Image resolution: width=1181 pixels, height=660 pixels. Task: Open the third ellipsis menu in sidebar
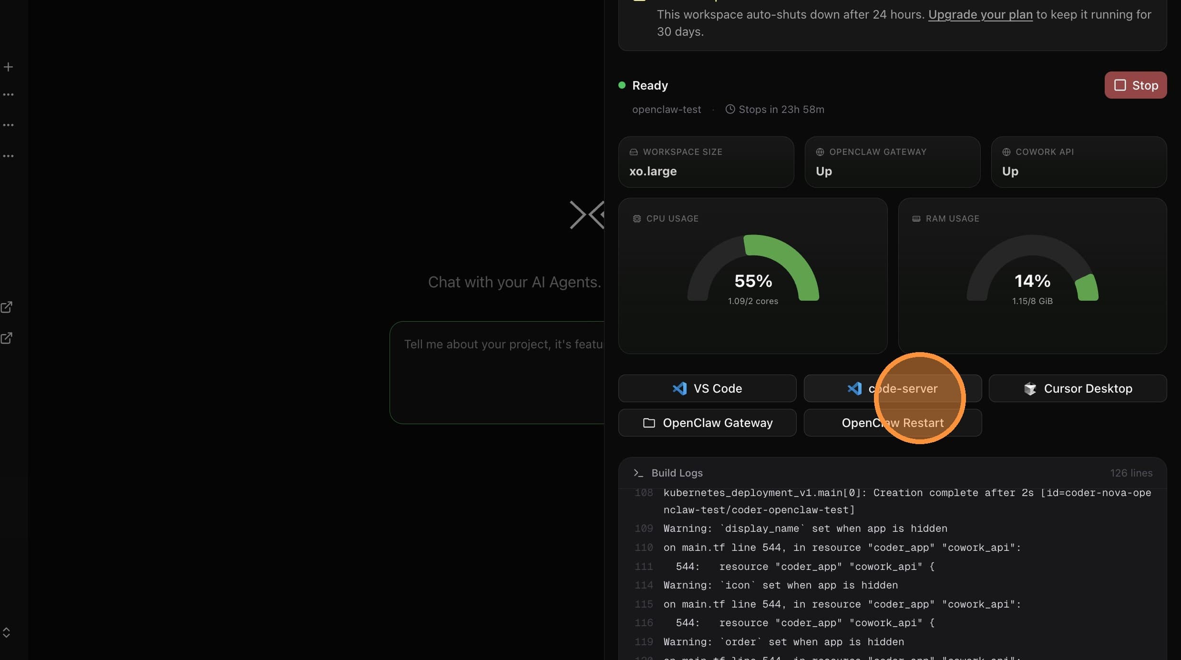(8, 156)
